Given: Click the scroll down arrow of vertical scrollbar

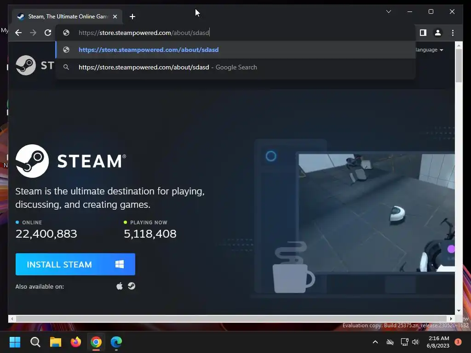Looking at the screenshot, I should pyautogui.click(x=459, y=311).
